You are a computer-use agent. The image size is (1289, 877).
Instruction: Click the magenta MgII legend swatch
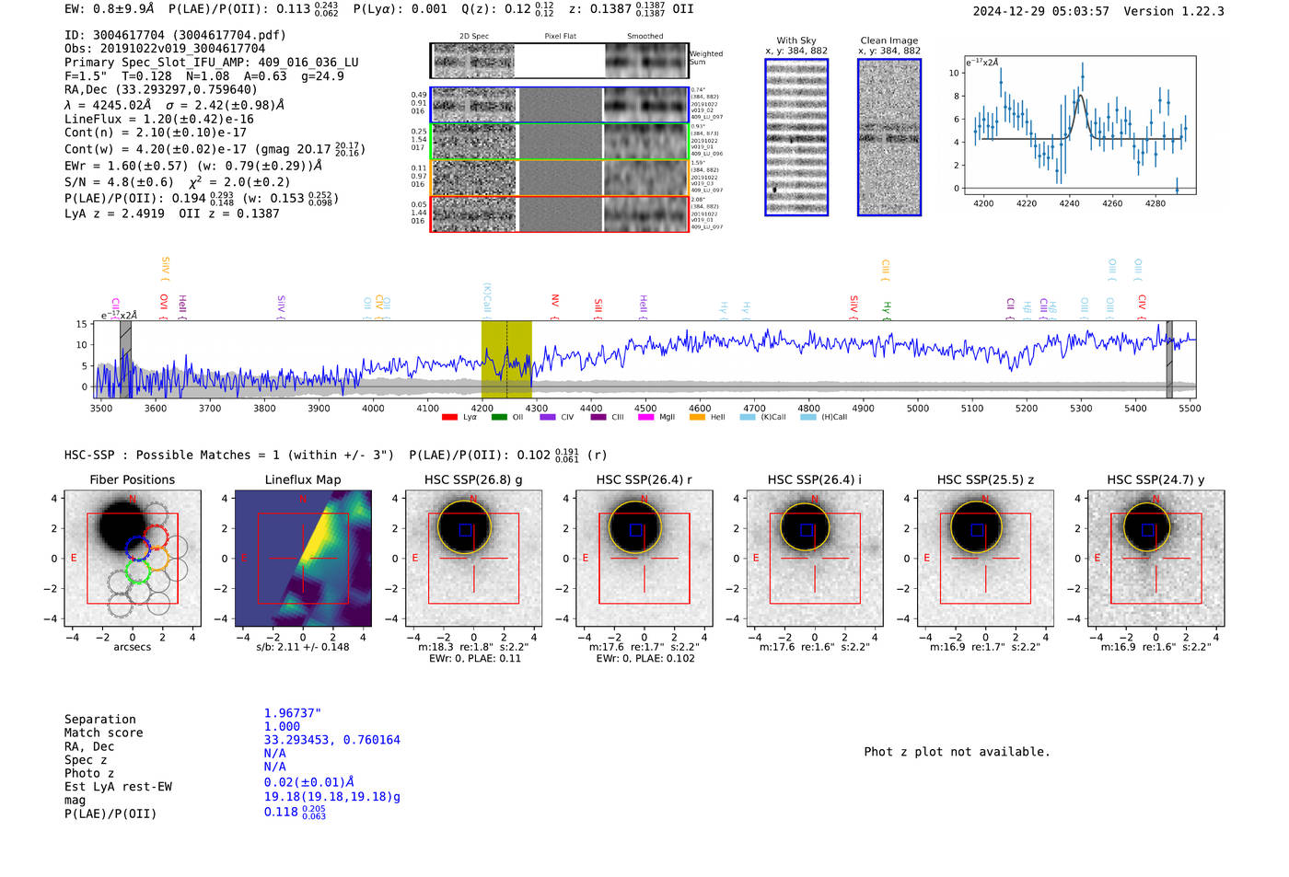[645, 418]
